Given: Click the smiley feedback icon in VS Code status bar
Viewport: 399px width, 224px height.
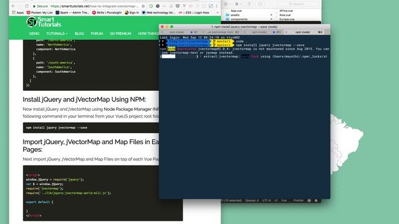Looking at the screenshot, I should (309, 200).
